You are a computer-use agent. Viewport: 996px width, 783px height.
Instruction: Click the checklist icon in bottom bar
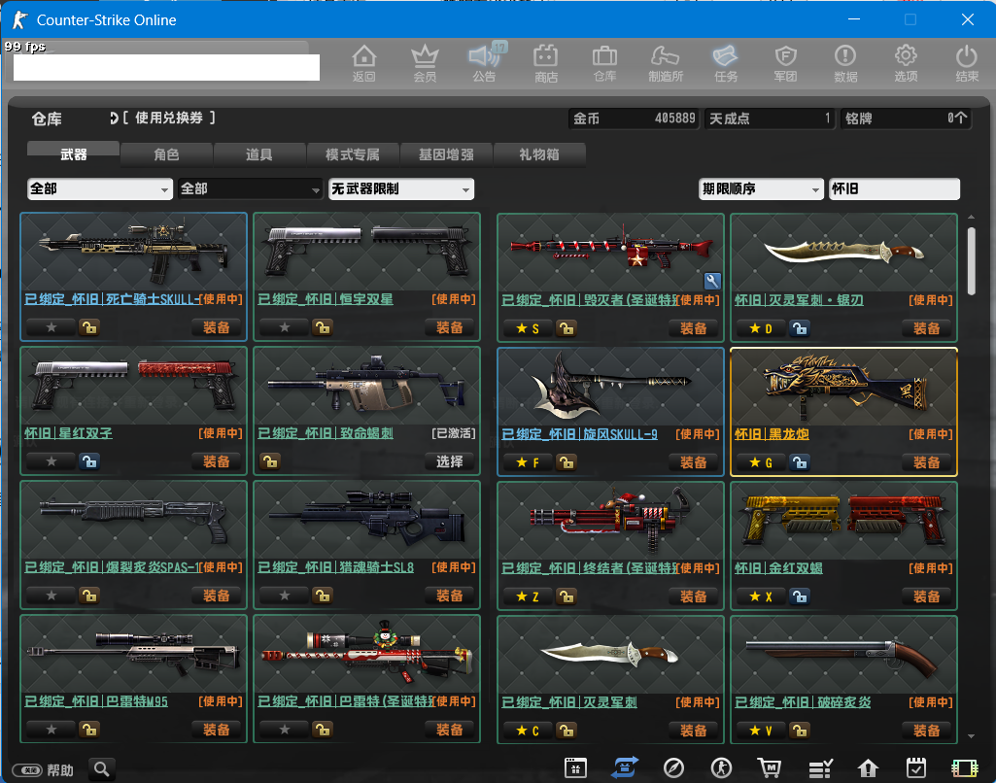point(820,768)
